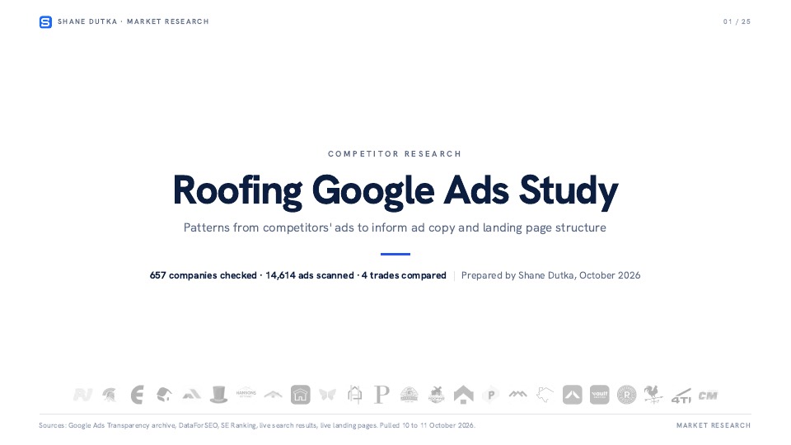Click the house in rounded square logo
This screenshot has width=791, height=445.
click(x=300, y=395)
